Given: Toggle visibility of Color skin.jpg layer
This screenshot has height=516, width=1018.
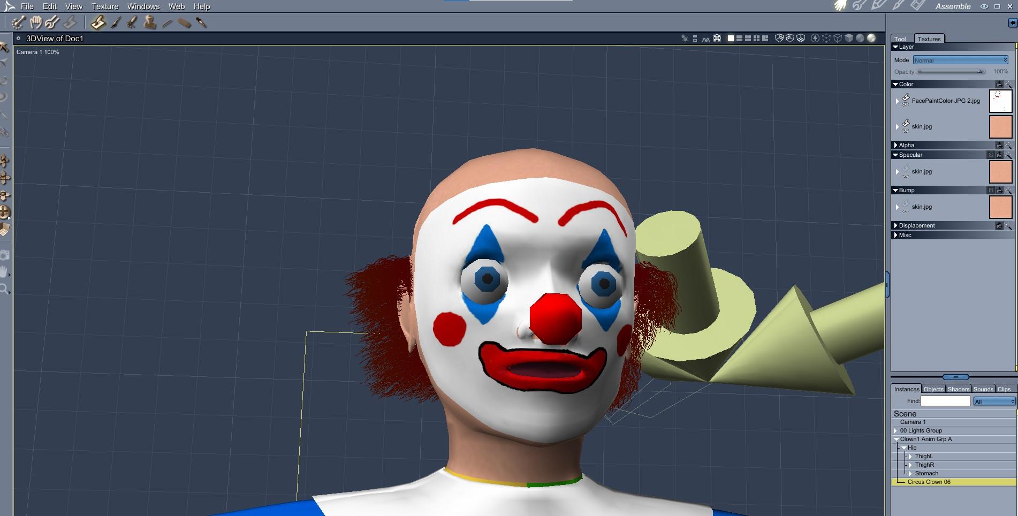Looking at the screenshot, I should (906, 131).
